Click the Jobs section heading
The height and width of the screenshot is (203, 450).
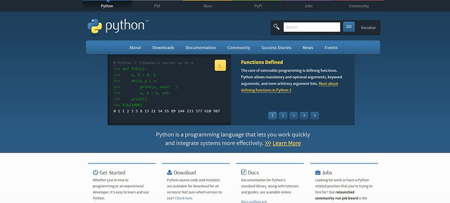pyautogui.click(x=327, y=173)
